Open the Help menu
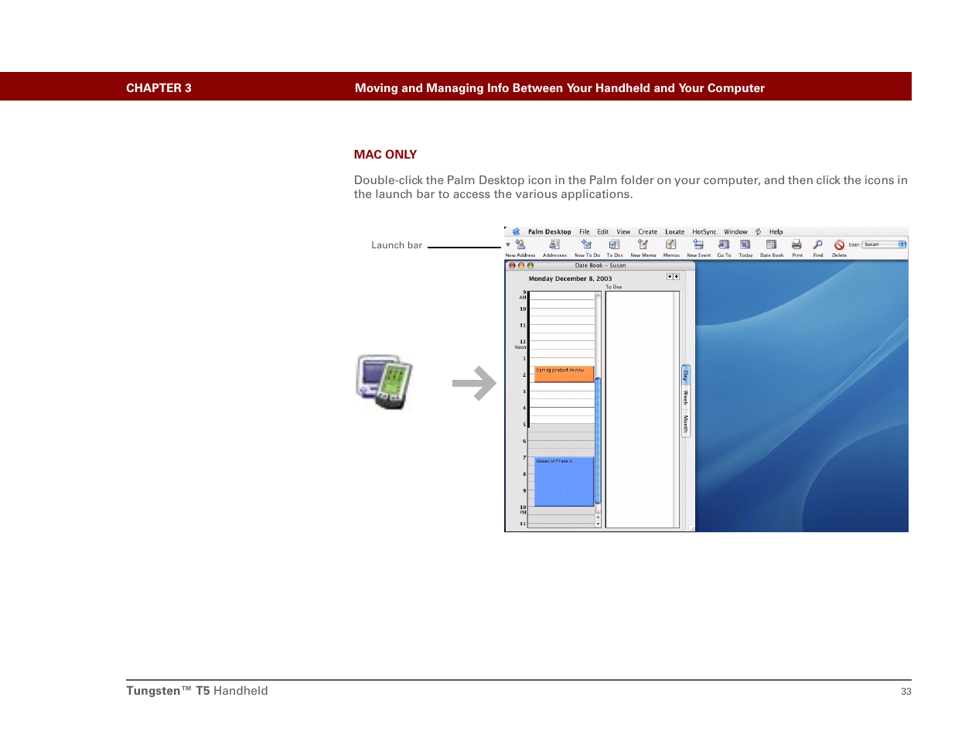955x738 pixels. point(776,232)
